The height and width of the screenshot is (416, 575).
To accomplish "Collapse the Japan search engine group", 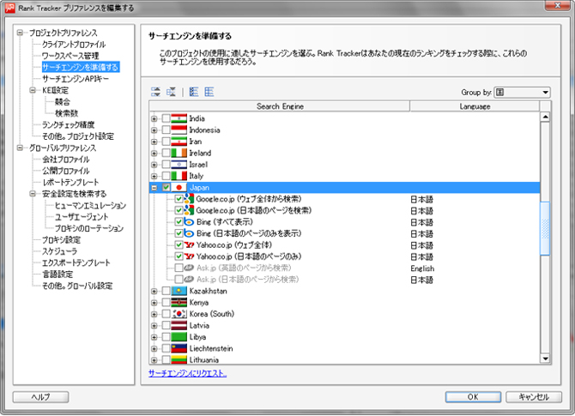I will tap(154, 188).
